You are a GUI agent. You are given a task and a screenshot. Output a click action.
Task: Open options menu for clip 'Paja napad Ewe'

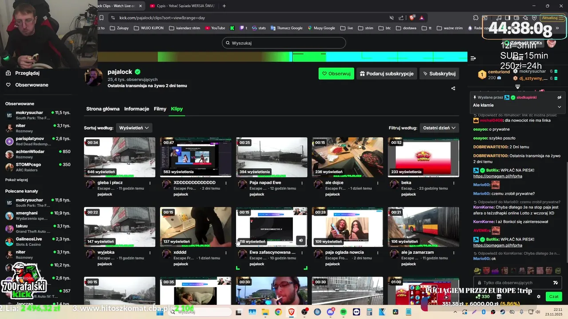click(x=302, y=183)
